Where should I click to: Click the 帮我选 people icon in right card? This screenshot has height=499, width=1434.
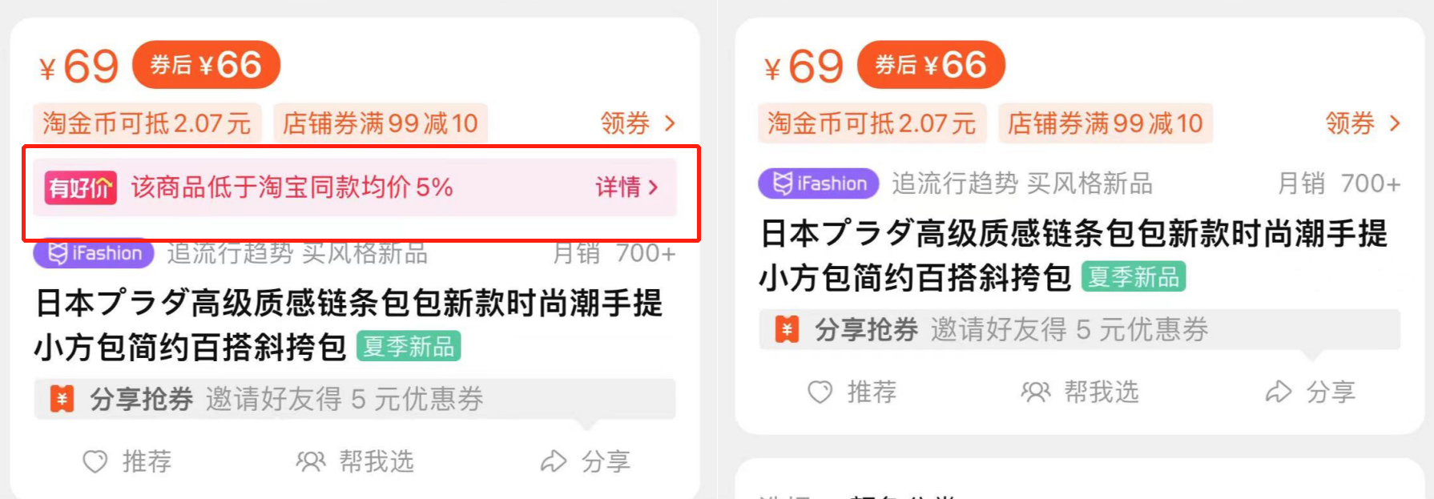tap(1036, 392)
